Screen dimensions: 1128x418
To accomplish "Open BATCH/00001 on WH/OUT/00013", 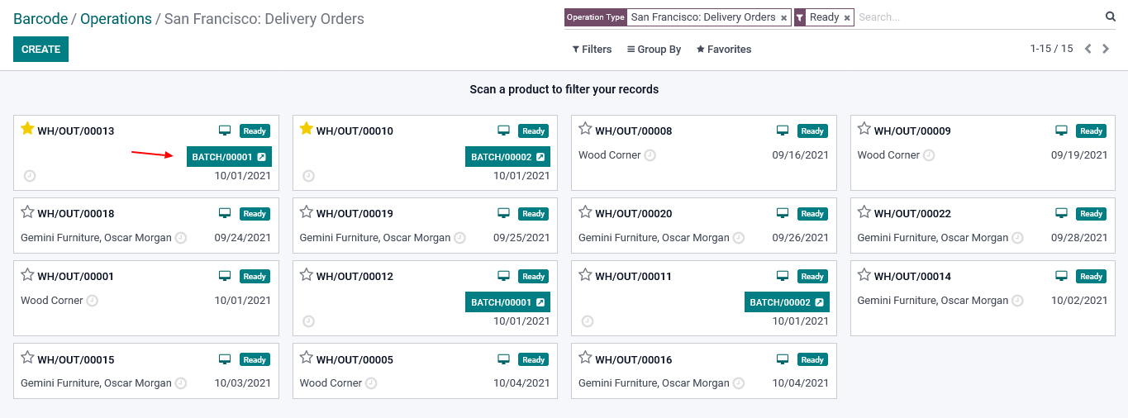I will click(229, 157).
